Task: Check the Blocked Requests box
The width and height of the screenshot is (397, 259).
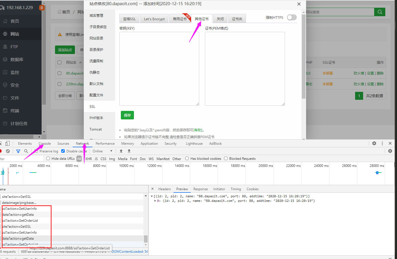Action: point(226,158)
